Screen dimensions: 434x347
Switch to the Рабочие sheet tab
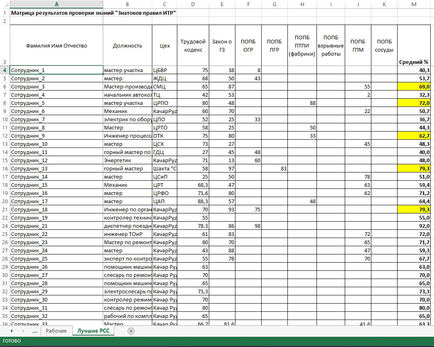(x=56, y=331)
